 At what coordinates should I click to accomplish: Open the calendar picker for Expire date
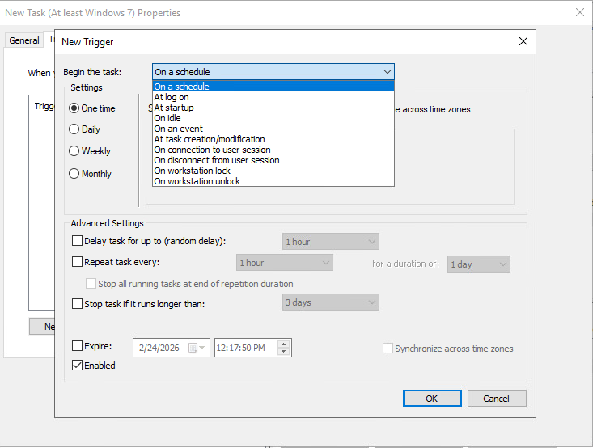click(x=197, y=348)
